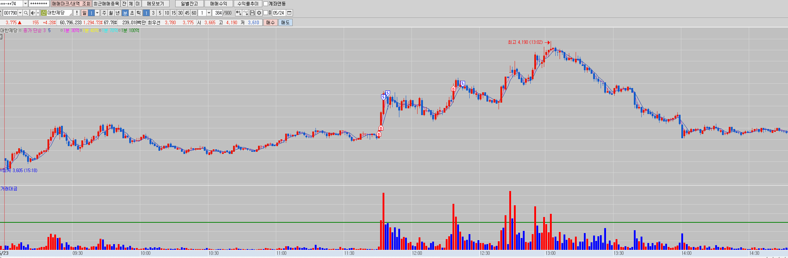Expand the stock code 001790 dropdown arrow

[x=20, y=13]
